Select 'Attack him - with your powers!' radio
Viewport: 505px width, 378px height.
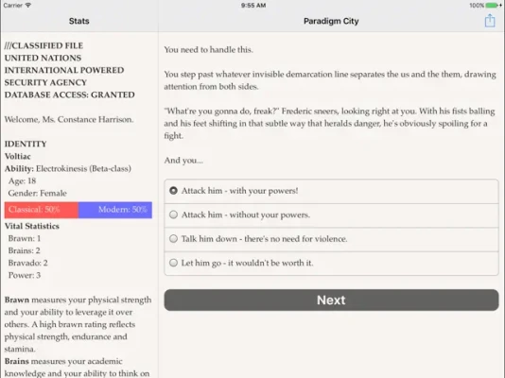(x=331, y=191)
